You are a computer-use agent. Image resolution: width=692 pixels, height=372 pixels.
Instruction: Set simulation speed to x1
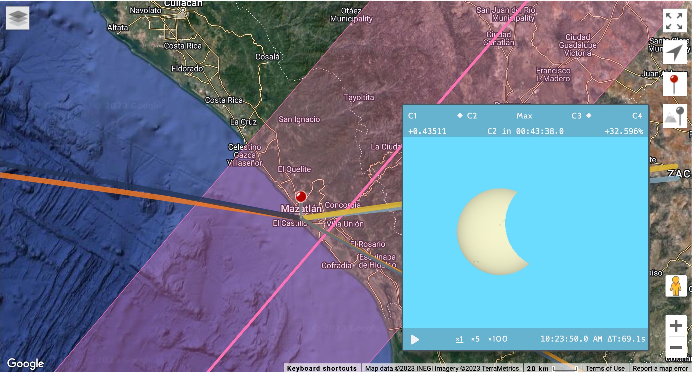pos(459,339)
